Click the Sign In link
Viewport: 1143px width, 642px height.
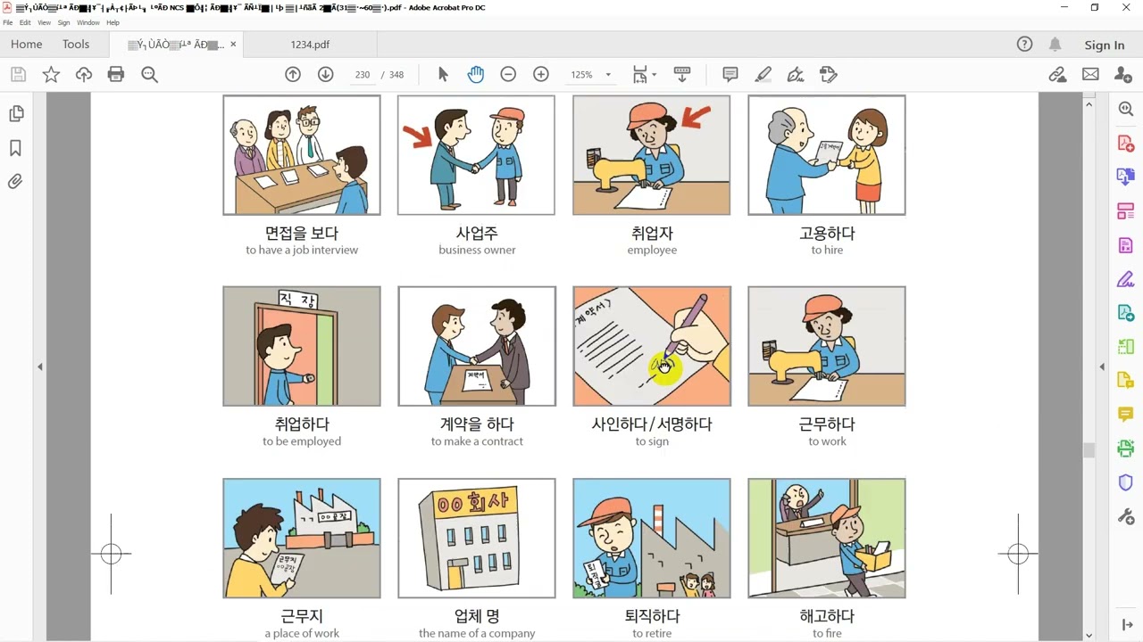click(x=1105, y=45)
